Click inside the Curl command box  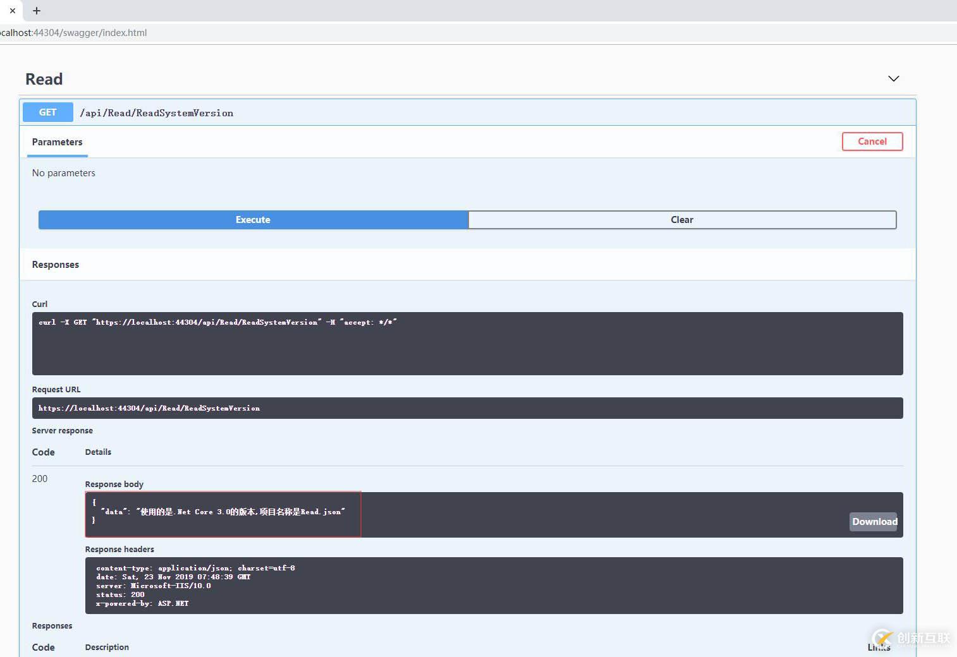pyautogui.click(x=467, y=343)
